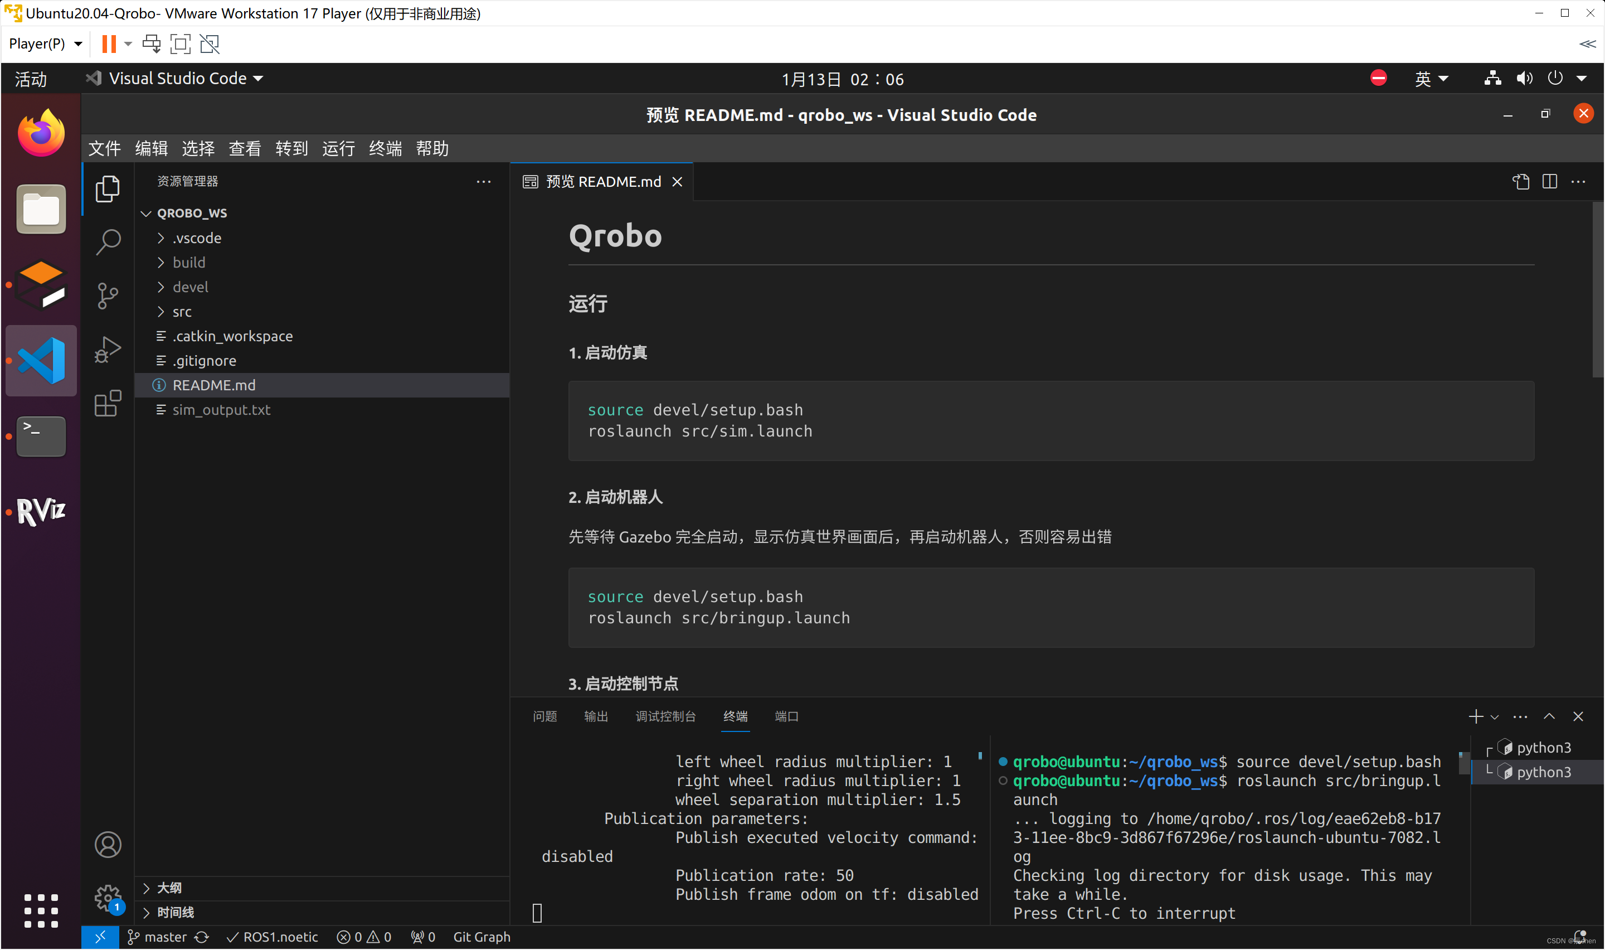
Task: Switch to the 端口 panel tab
Action: [786, 716]
